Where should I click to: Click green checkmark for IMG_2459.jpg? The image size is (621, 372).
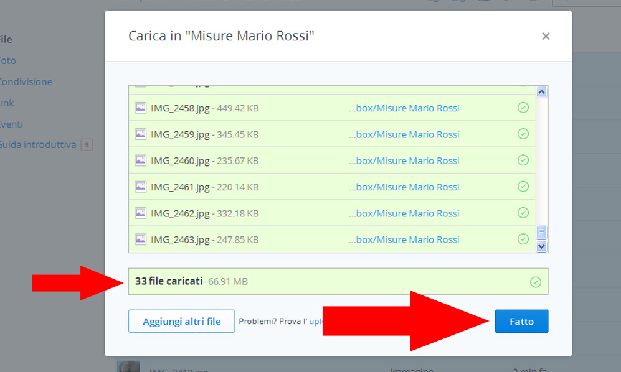[523, 134]
